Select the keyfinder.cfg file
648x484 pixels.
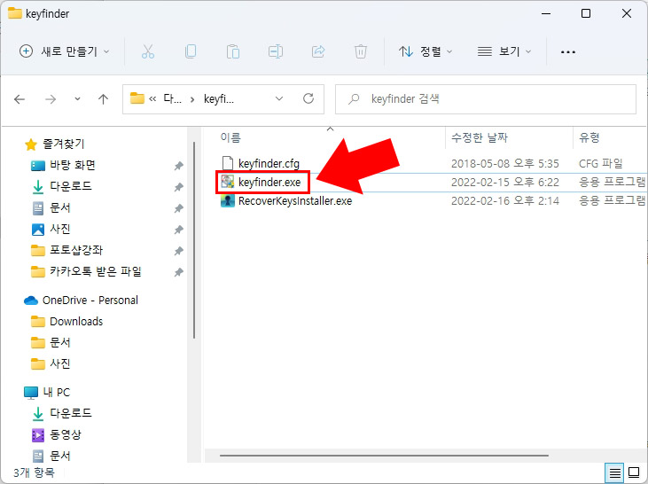coord(269,164)
